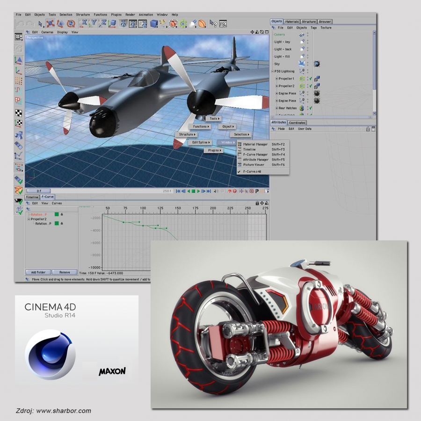Click the Objects panel vertical scrollbar
Image resolution: width=421 pixels, height=421 pixels.
click(x=374, y=73)
